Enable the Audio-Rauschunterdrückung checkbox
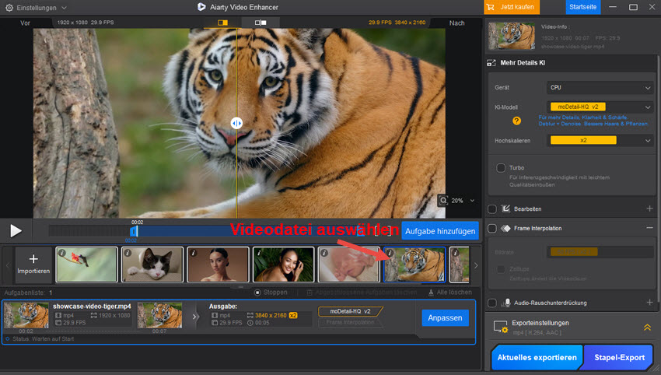661x375 pixels. [x=492, y=303]
